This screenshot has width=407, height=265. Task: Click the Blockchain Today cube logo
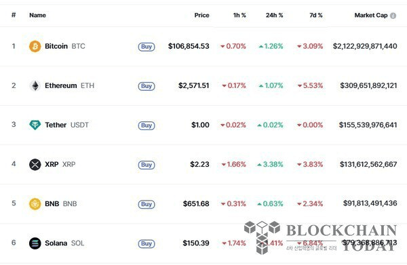tap(262, 237)
